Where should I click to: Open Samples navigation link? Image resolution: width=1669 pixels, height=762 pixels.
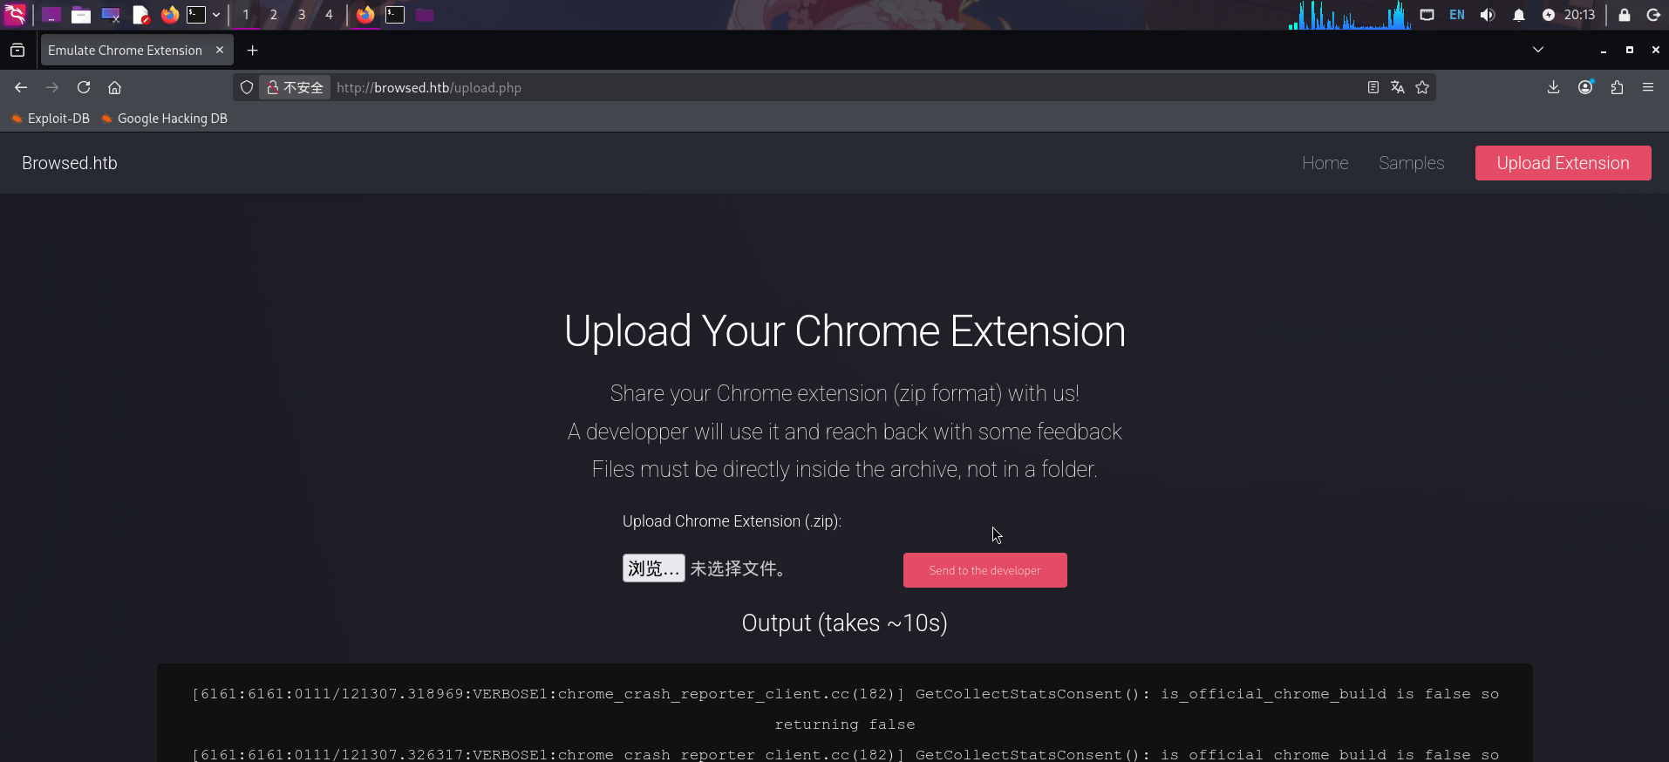point(1411,163)
